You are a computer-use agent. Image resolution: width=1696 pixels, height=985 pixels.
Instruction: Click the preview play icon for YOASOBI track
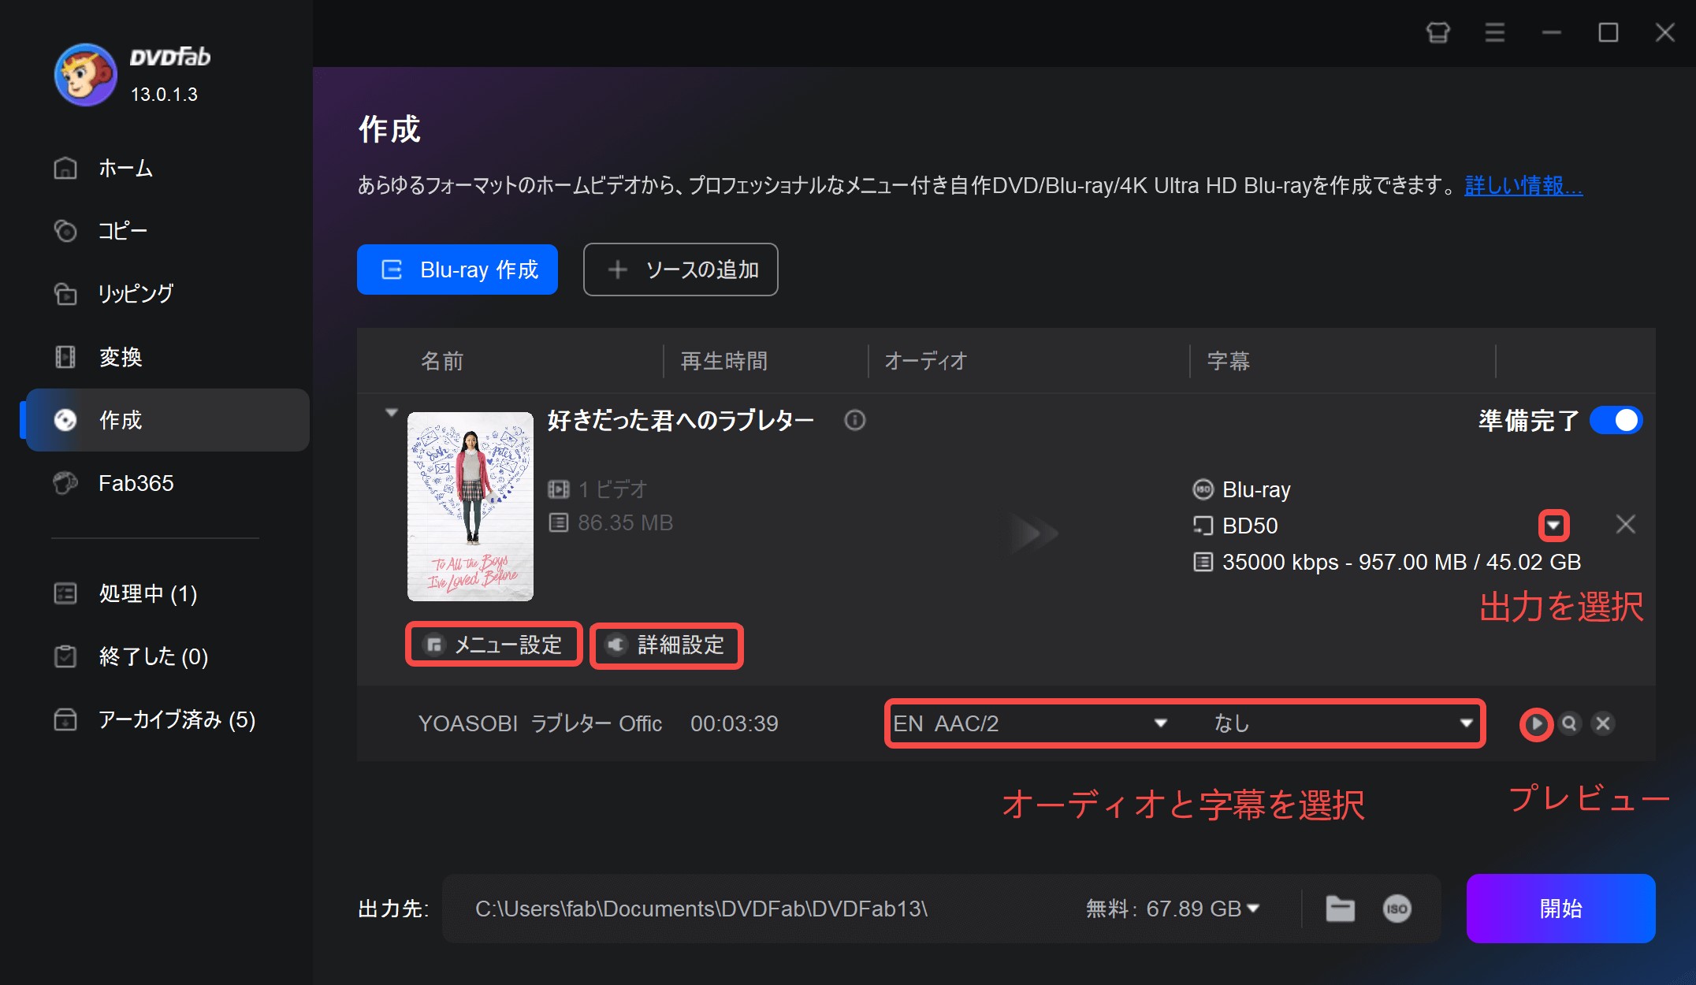(x=1535, y=723)
